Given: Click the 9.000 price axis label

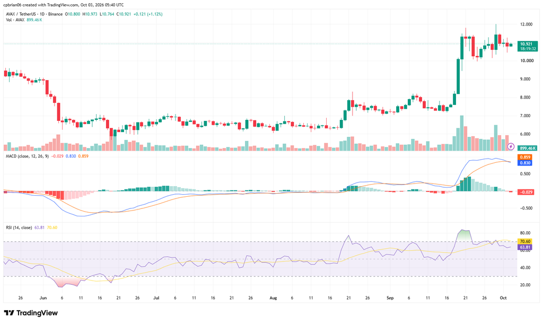Looking at the screenshot, I should click(525, 79).
